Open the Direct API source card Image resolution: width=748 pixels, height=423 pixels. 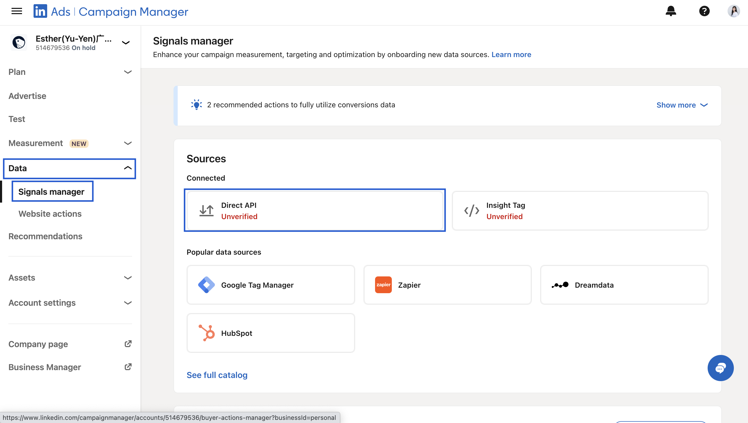click(315, 210)
